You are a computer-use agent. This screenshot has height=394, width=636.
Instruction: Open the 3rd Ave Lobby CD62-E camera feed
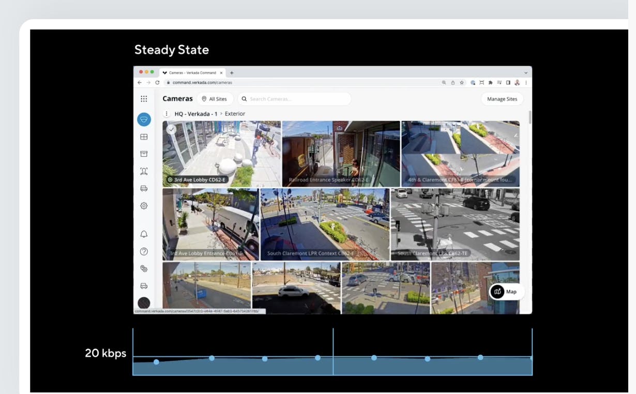[221, 154]
